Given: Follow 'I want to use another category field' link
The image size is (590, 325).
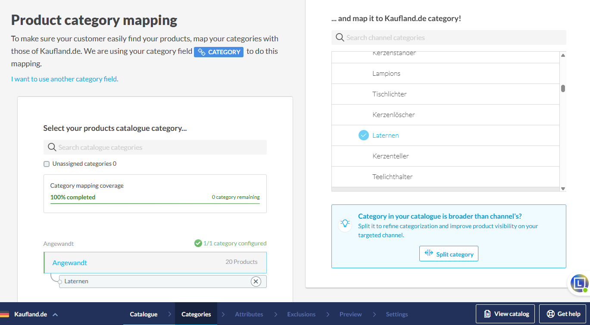Looking at the screenshot, I should pyautogui.click(x=65, y=79).
